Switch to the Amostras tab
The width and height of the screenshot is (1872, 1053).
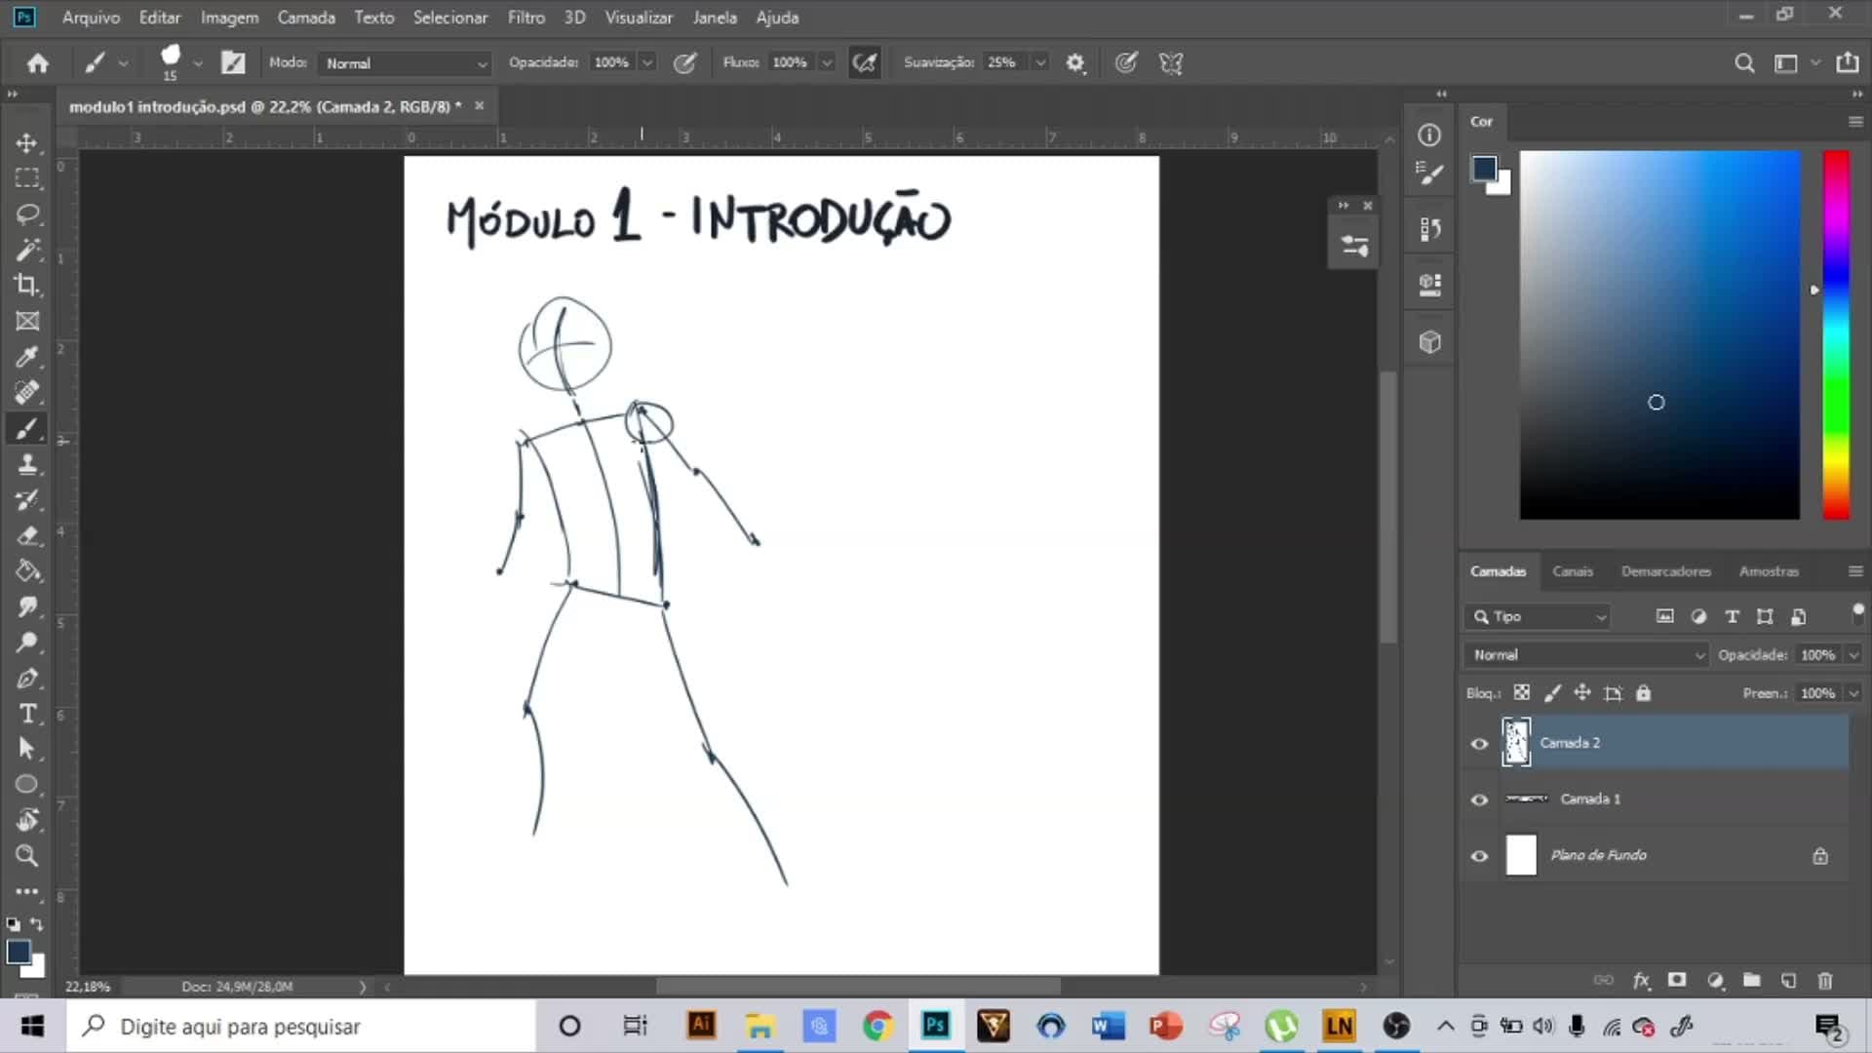[x=1769, y=571]
